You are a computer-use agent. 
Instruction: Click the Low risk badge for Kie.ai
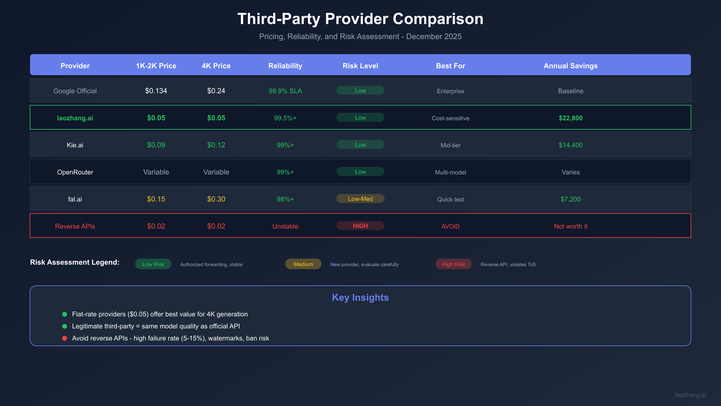tap(360, 144)
